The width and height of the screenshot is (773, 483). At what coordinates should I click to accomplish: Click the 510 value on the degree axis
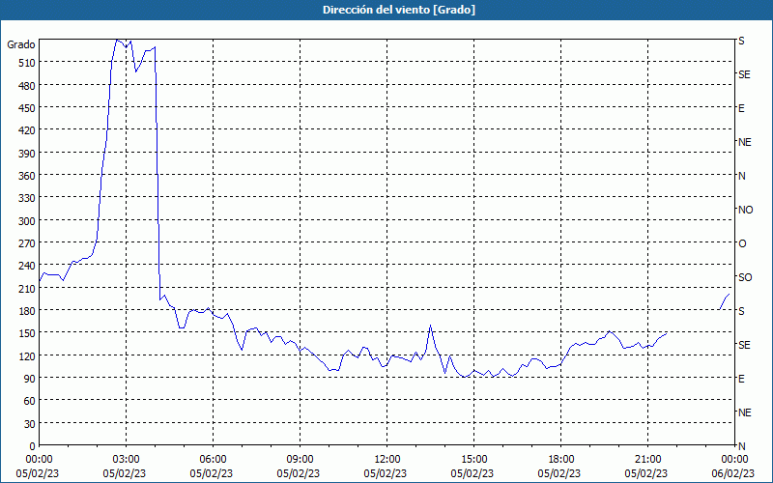coord(27,63)
